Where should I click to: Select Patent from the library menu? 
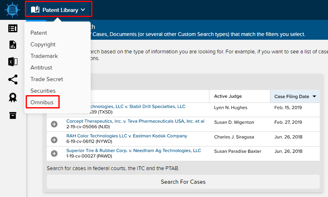[39, 33]
